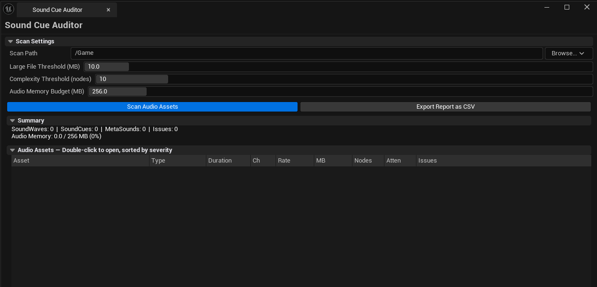597x287 pixels.
Task: Sort by the Asset column header
Action: coord(80,161)
